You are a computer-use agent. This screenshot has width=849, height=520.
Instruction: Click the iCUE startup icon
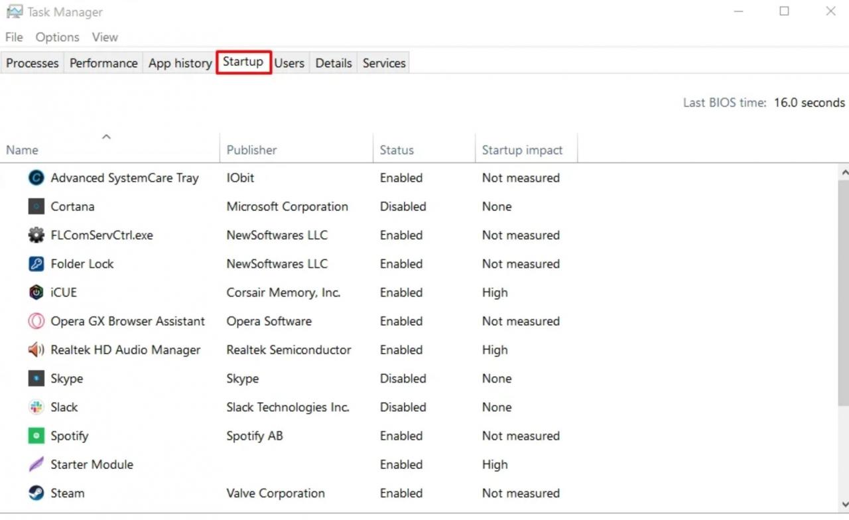coord(36,292)
